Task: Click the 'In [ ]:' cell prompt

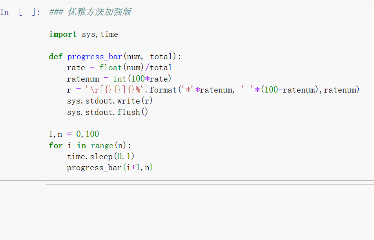Action: (20, 12)
